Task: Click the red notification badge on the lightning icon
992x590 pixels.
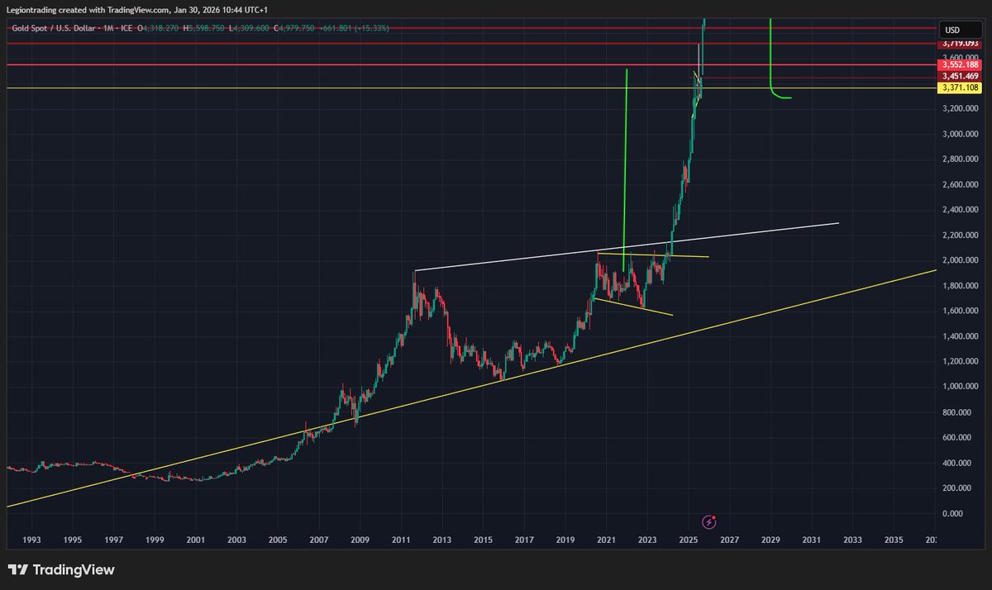Action: pos(714,516)
